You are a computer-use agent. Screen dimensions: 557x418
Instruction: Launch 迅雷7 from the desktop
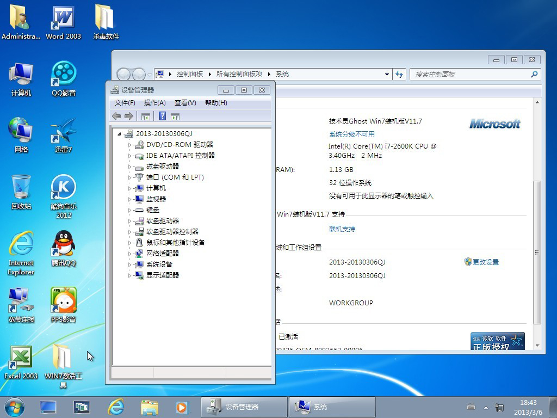[64, 136]
